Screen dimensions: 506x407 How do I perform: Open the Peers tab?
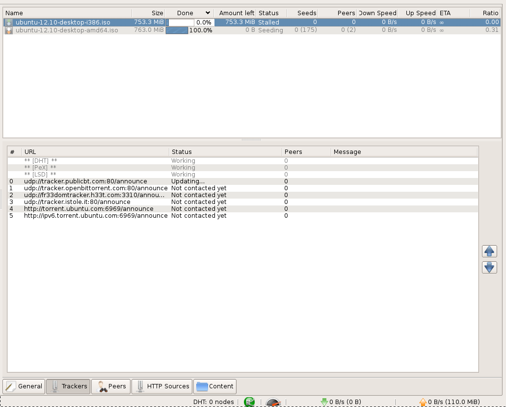111,386
